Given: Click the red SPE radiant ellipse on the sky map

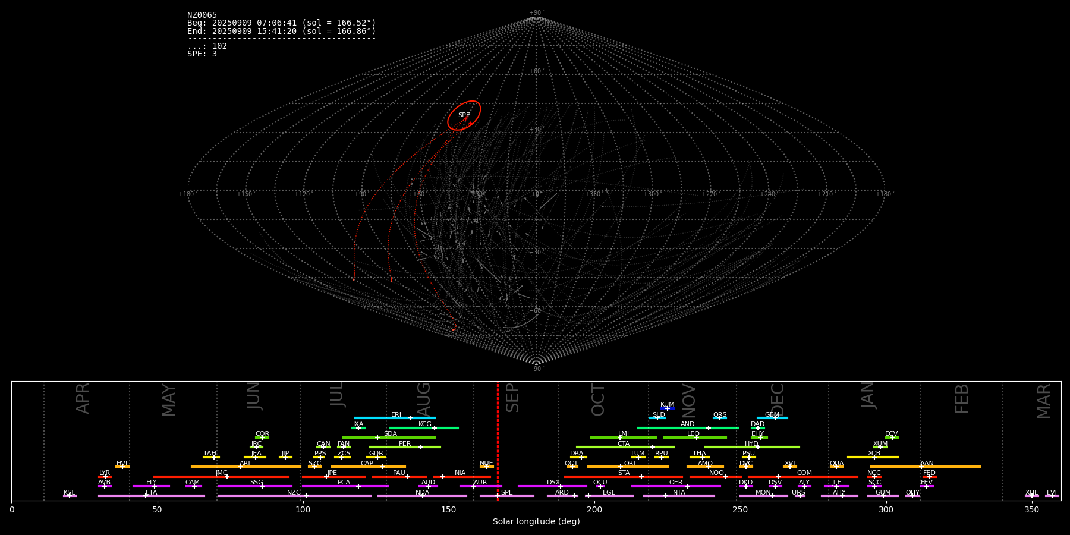Looking at the screenshot, I should click(464, 115).
